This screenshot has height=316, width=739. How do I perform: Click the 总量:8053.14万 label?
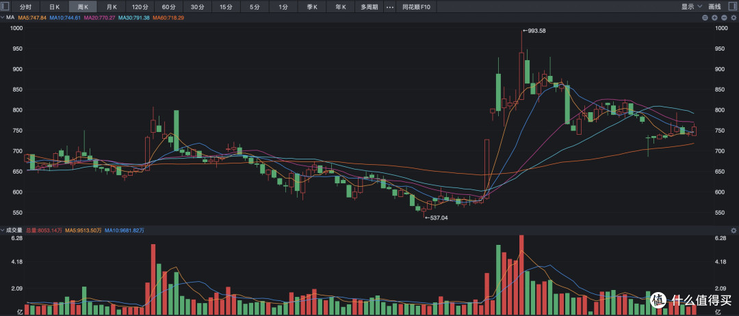(x=44, y=231)
